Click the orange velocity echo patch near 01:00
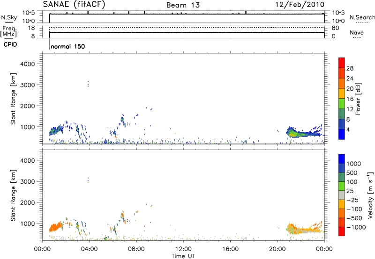 click(x=55, y=227)
